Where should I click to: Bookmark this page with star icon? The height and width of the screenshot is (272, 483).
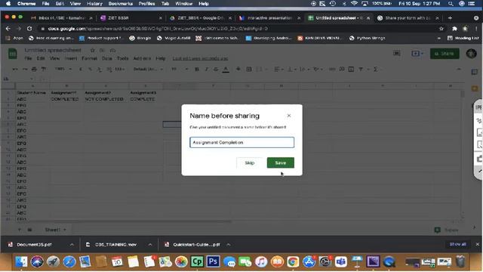(441, 29)
